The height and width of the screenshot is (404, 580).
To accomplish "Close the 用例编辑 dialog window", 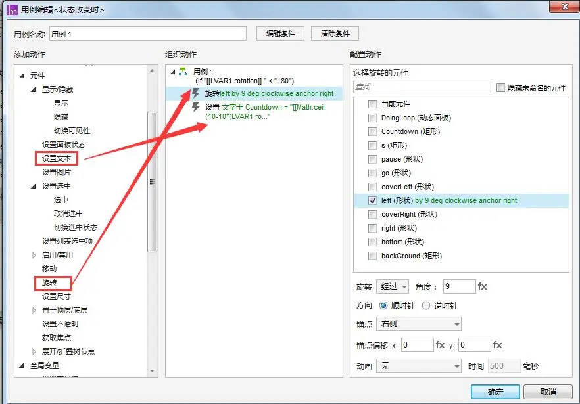I will [x=564, y=7].
